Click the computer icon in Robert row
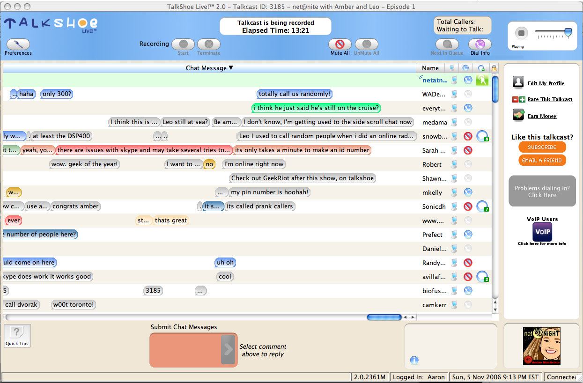Viewport: 583px width, 383px height. click(453, 164)
